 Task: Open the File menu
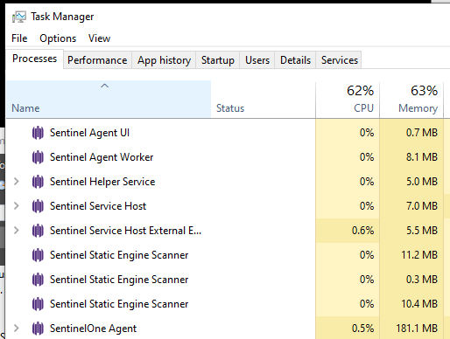[x=19, y=38]
